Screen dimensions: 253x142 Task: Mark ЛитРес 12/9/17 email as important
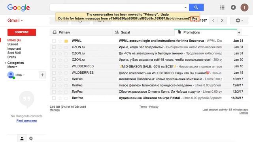tap(66, 79)
